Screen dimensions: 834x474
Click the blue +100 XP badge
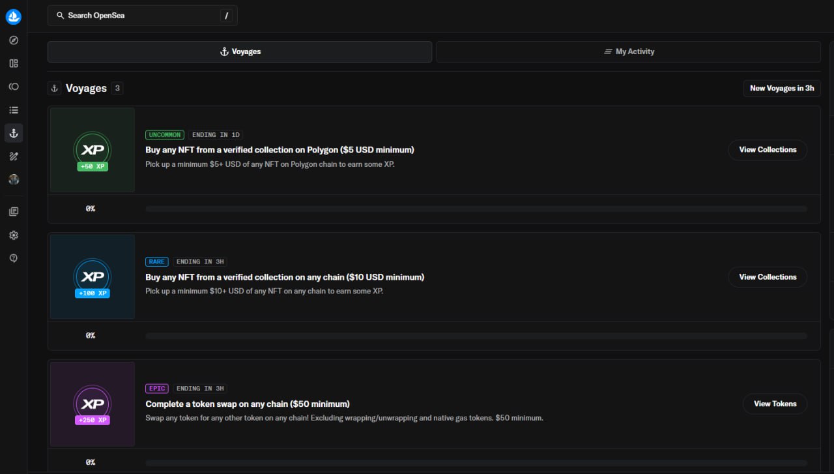93,293
